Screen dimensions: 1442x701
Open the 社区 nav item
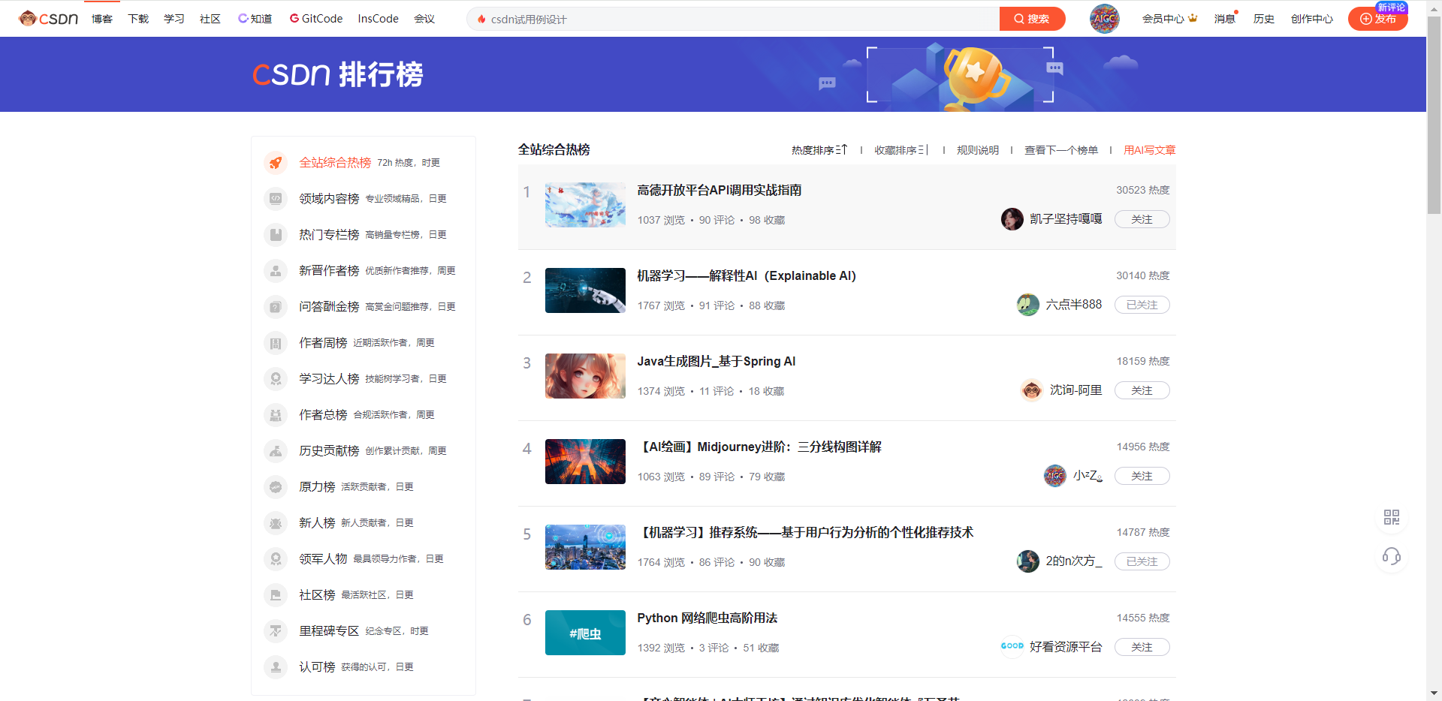(210, 19)
